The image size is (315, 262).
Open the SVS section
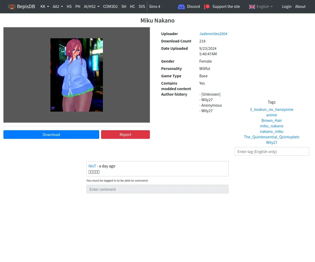click(x=142, y=7)
